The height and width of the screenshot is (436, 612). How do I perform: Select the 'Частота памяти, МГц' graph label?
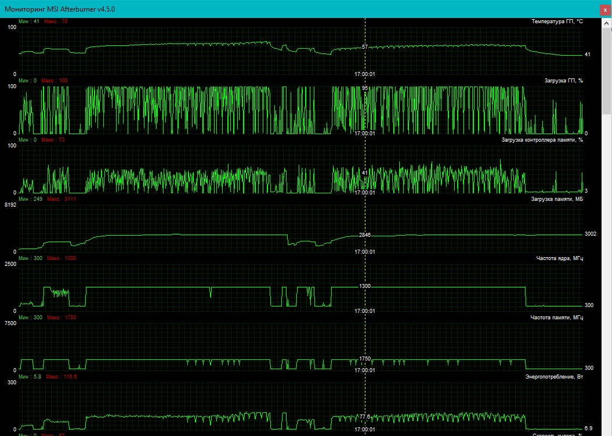click(x=556, y=317)
